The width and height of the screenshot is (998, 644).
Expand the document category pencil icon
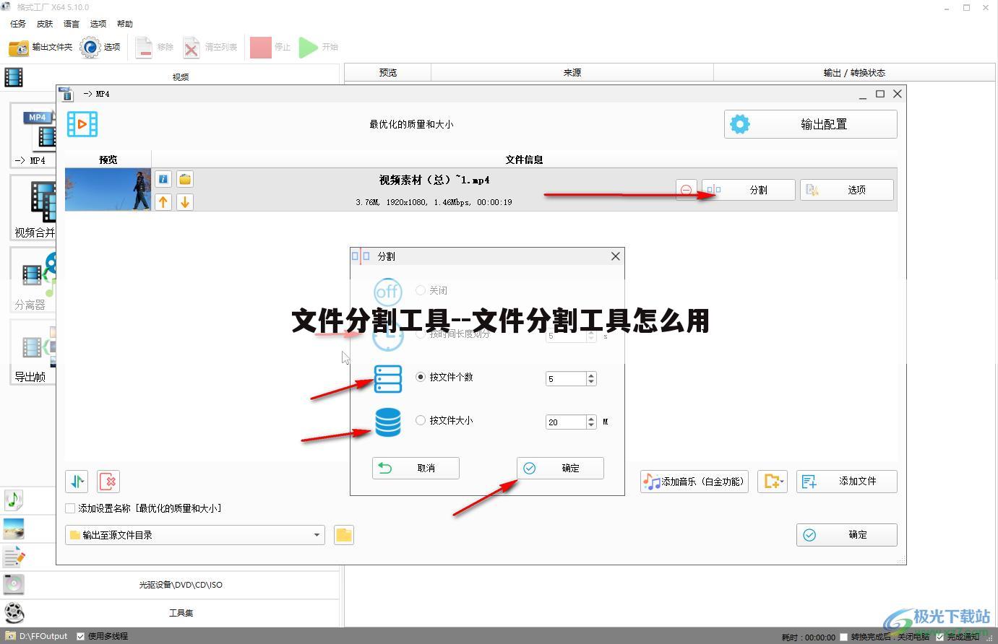tap(14, 557)
